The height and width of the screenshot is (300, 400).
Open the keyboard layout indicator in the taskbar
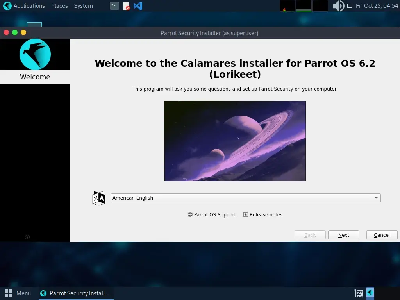(358, 293)
